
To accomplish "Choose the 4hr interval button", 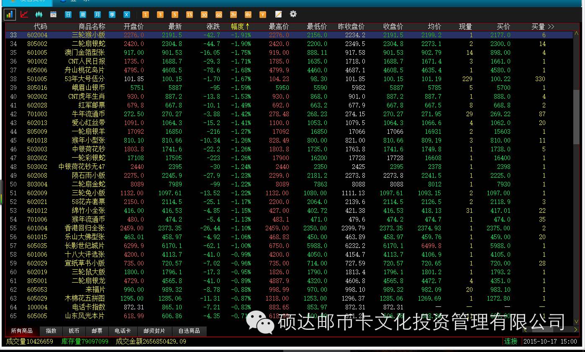I will pyautogui.click(x=248, y=15).
